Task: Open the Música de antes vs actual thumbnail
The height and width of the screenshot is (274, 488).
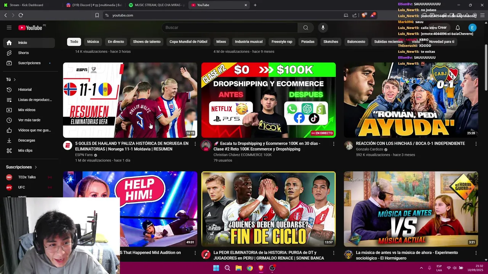Action: (411, 209)
